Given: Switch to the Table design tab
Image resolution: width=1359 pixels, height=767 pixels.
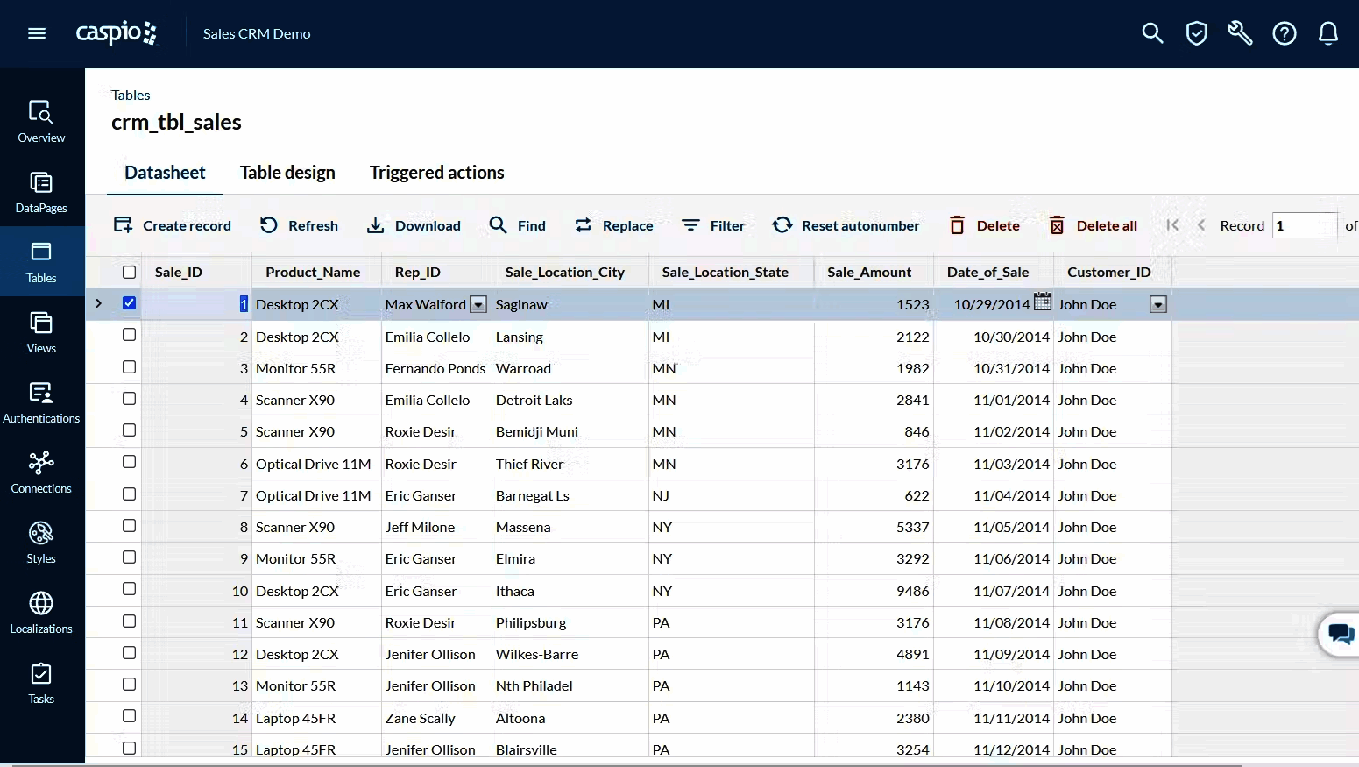Looking at the screenshot, I should coord(287,173).
